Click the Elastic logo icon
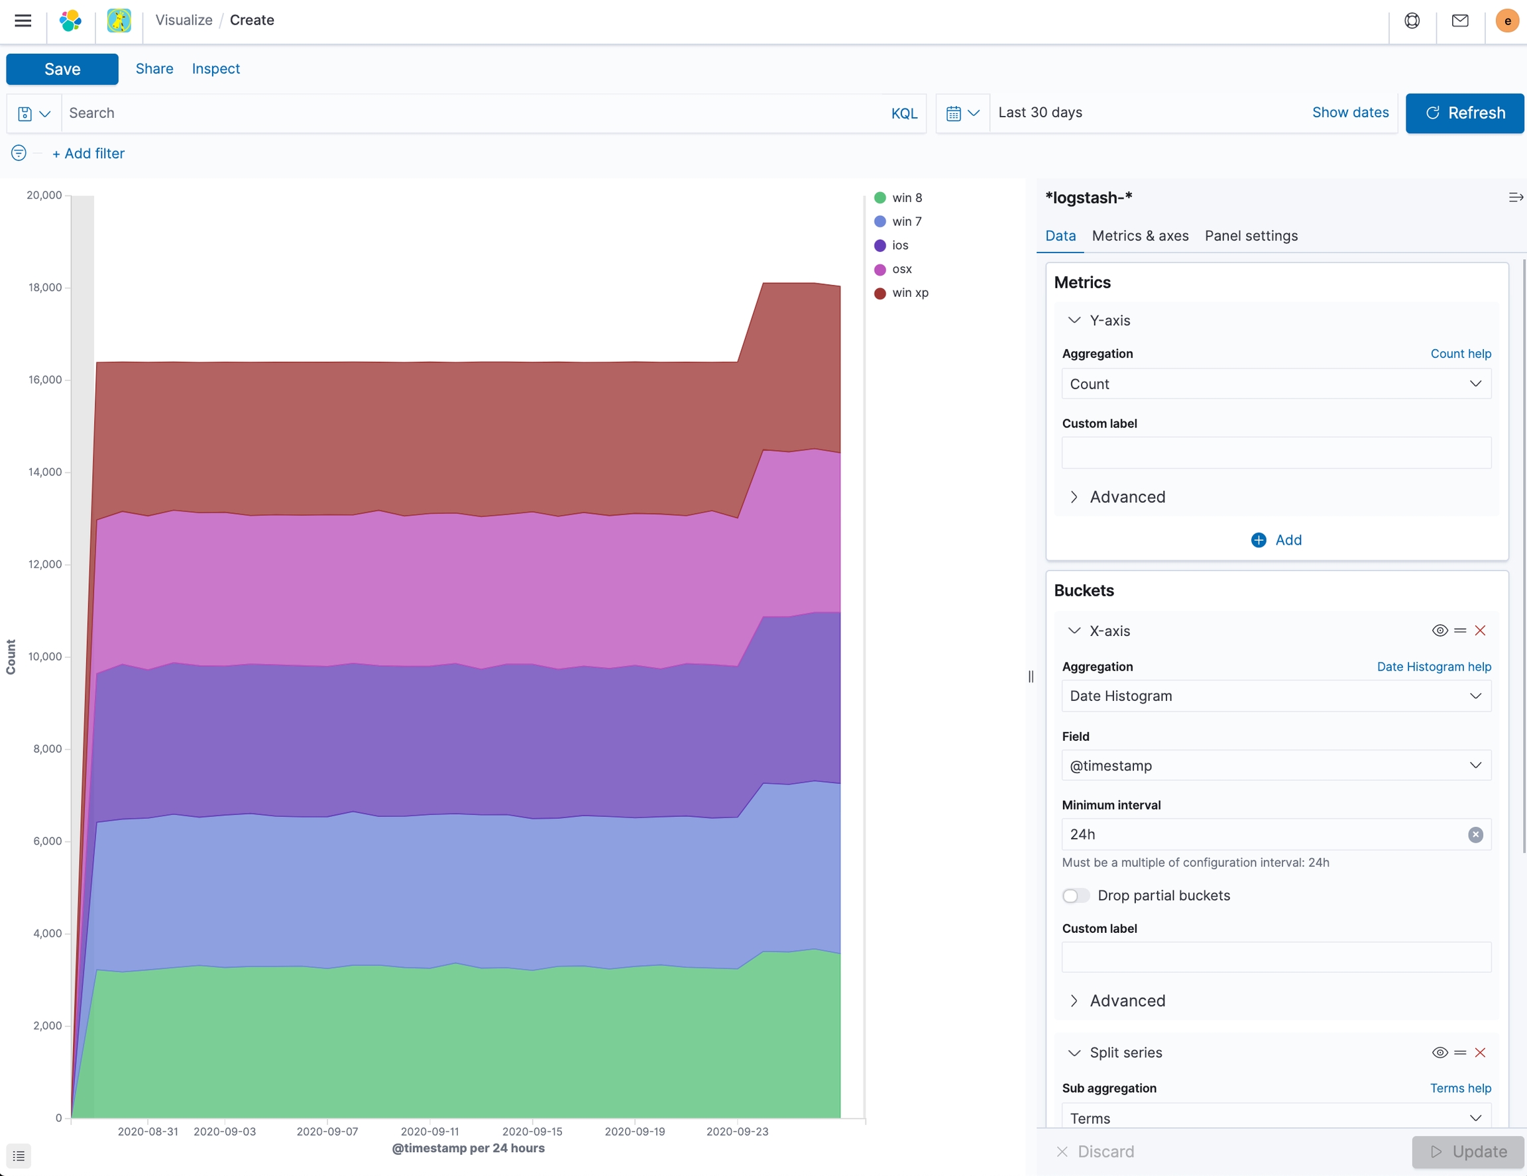 pos(71,21)
